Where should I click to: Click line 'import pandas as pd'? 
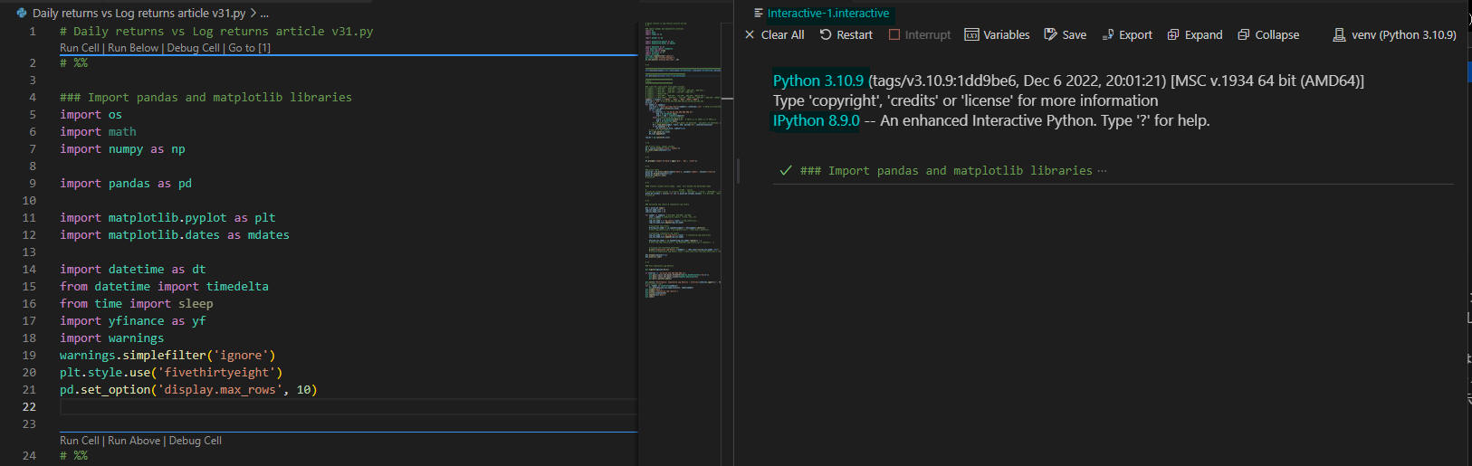[x=126, y=184]
